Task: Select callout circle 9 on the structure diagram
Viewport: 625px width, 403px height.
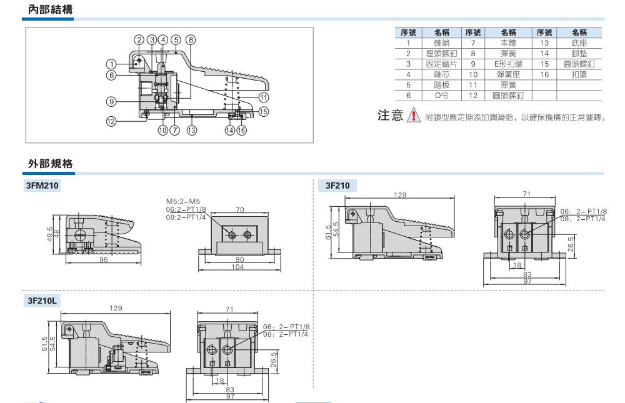Action: 110,101
